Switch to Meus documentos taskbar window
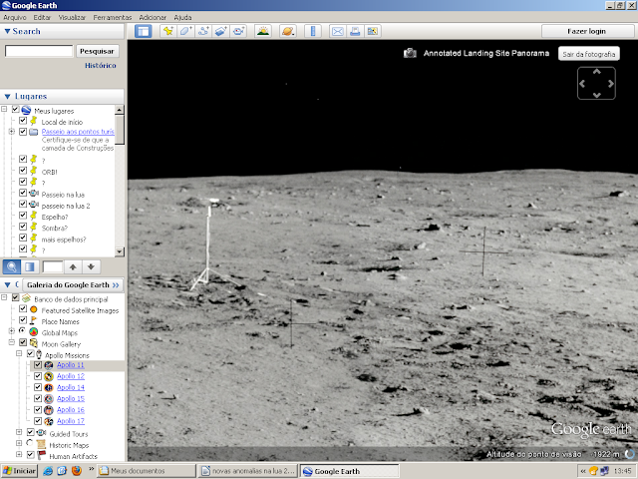This screenshot has width=638, height=479. tap(147, 471)
